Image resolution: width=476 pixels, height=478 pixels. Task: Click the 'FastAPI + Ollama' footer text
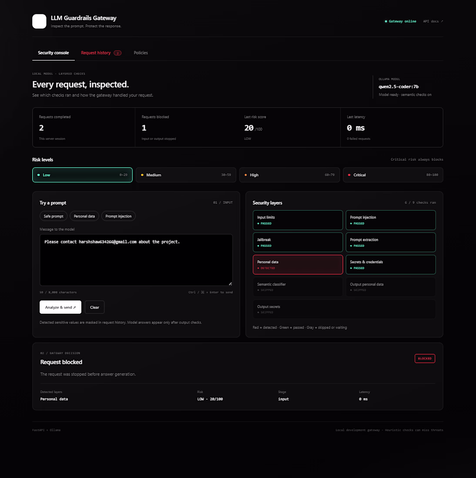(x=47, y=430)
